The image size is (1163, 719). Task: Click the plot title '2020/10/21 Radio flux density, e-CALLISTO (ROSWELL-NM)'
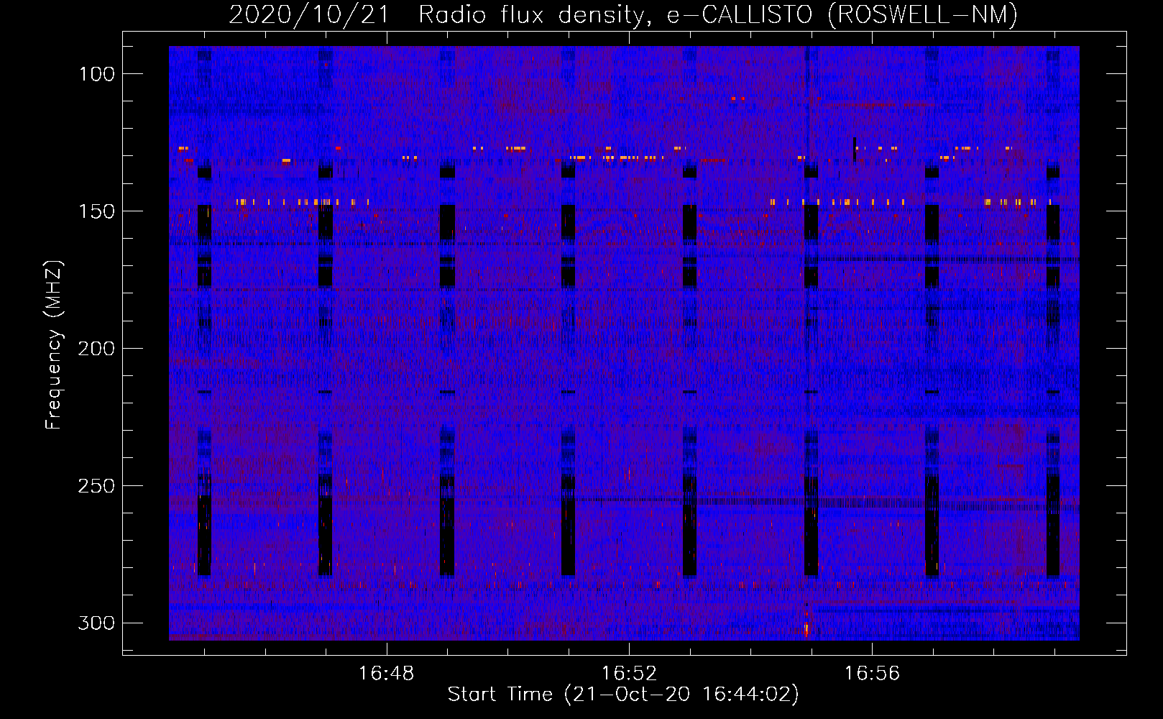pyautogui.click(x=623, y=14)
